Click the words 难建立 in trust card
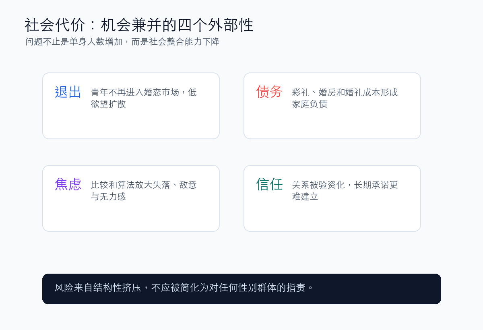The image size is (483, 330). click(305, 197)
